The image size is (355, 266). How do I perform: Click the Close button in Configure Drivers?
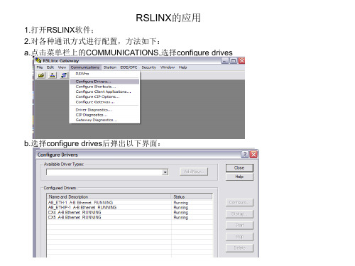click(x=239, y=168)
